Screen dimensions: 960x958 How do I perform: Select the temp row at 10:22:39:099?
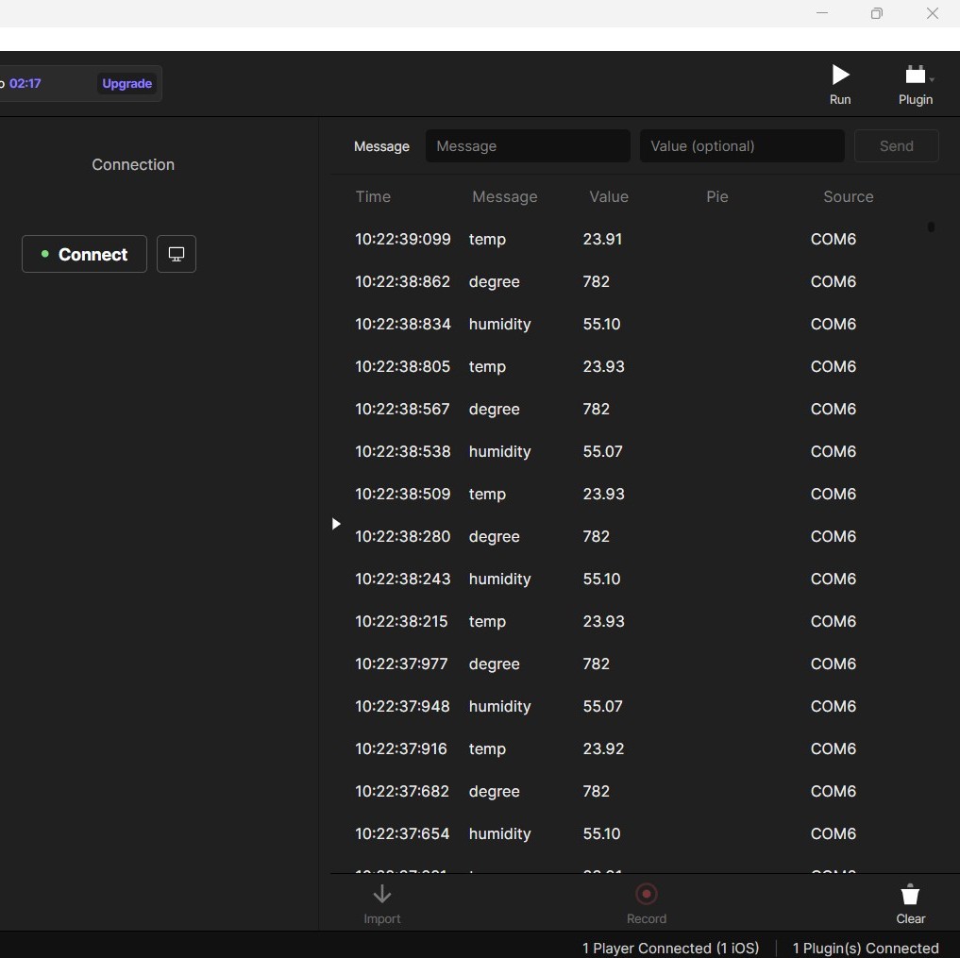pyautogui.click(x=604, y=240)
